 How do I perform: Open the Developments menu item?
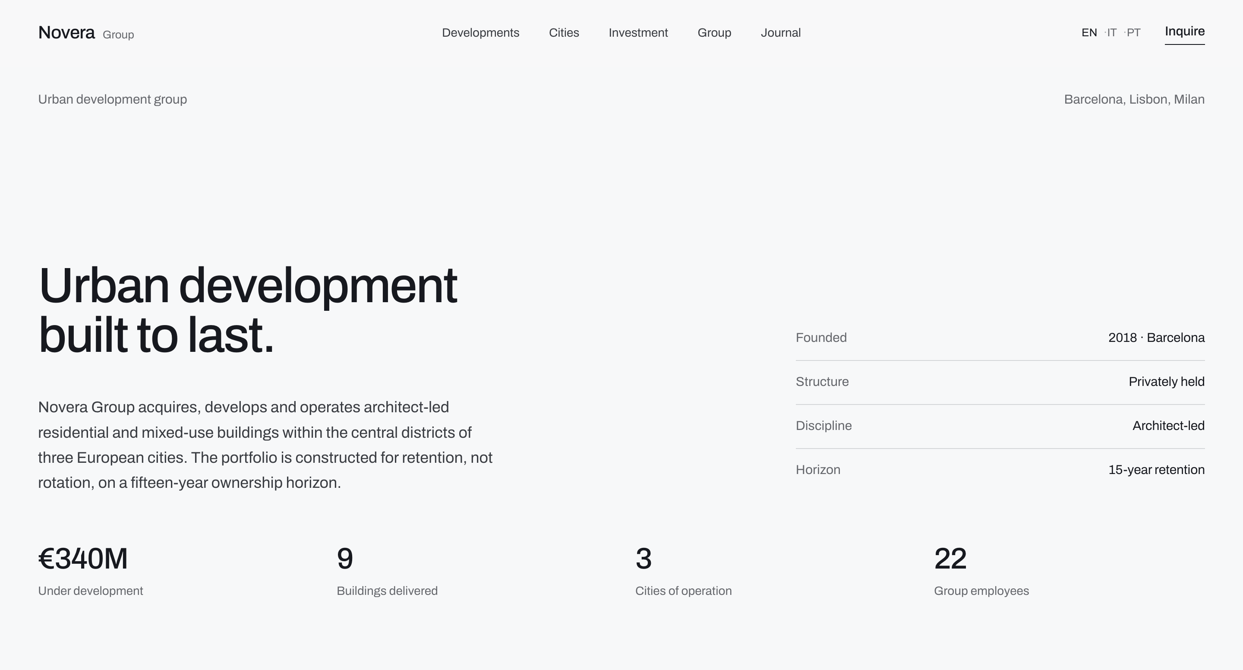[481, 33]
